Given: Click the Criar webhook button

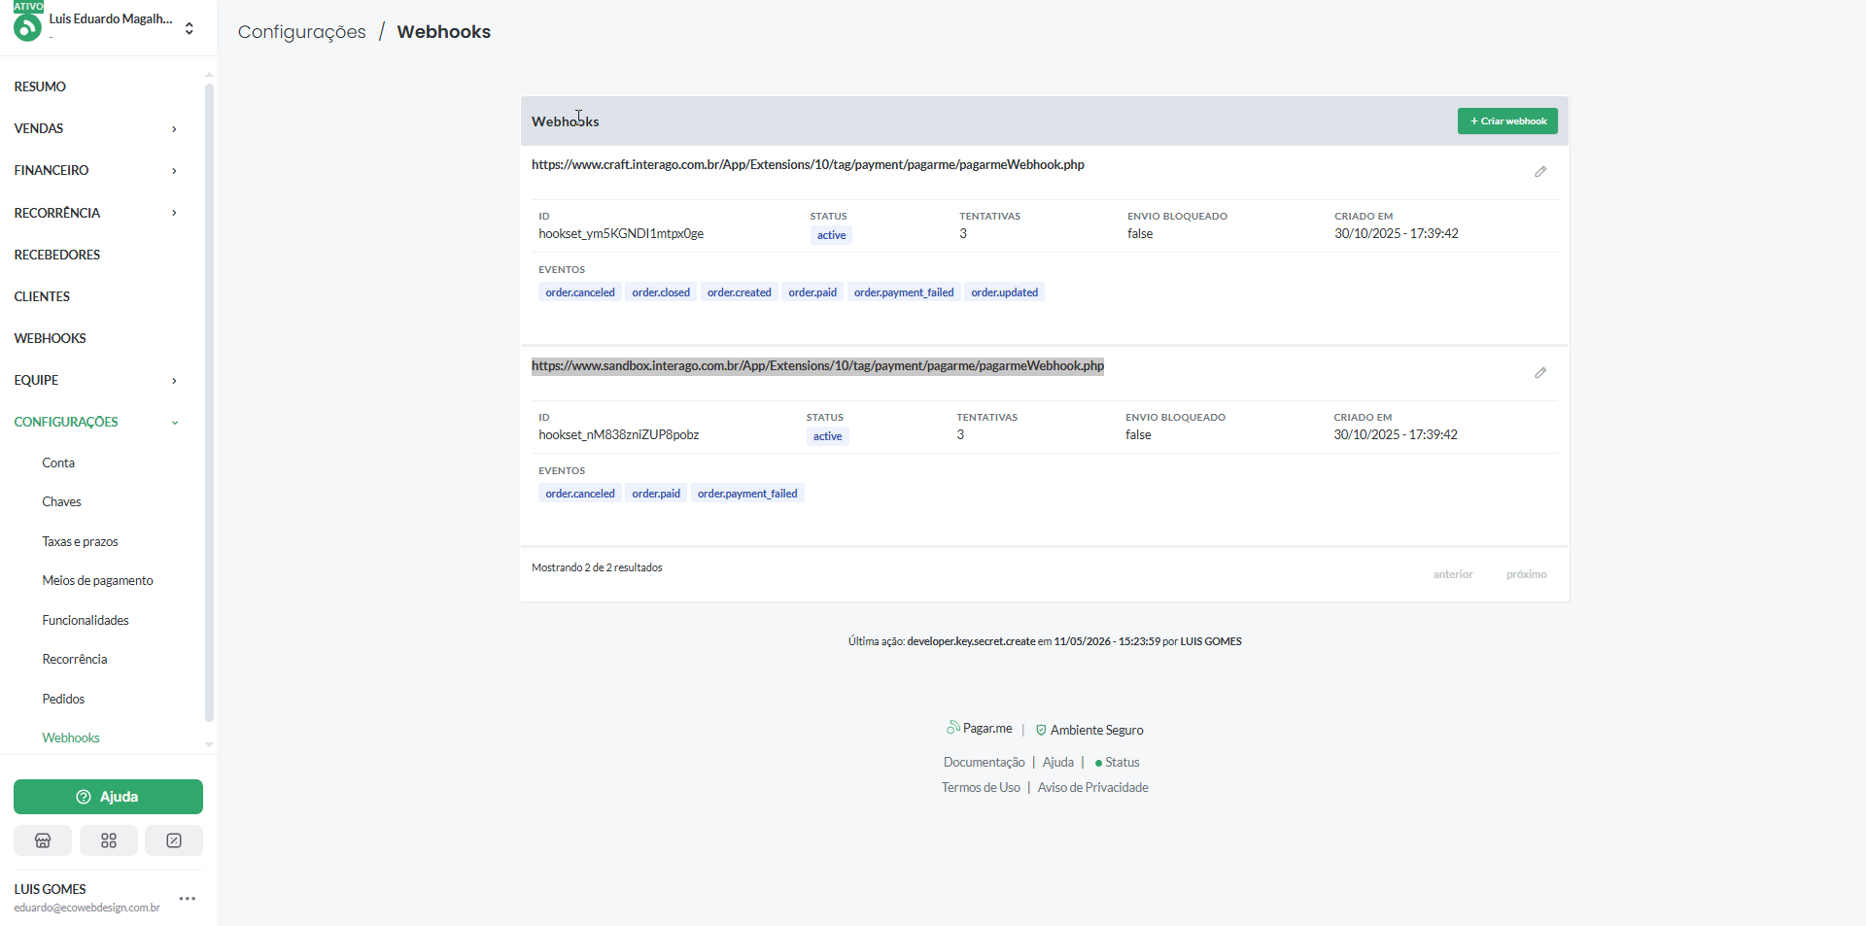Looking at the screenshot, I should 1507,121.
